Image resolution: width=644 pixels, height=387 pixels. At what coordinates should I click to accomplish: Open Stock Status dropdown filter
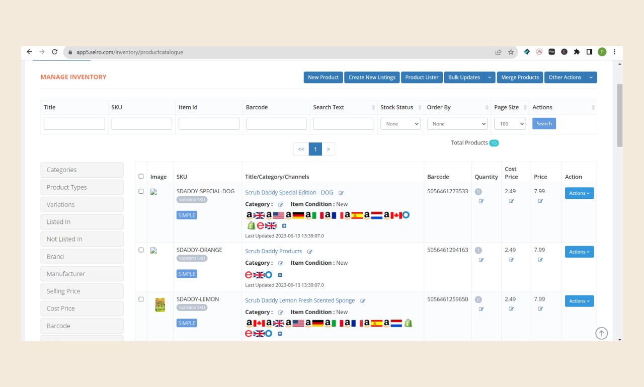[400, 124]
